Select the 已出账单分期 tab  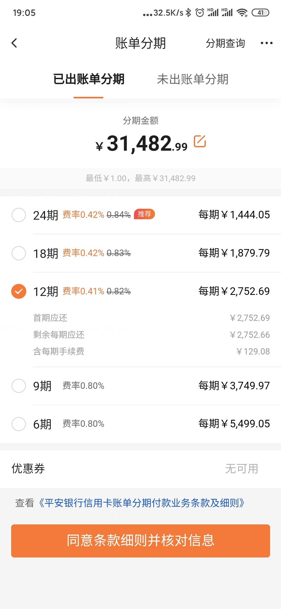pyautogui.click(x=89, y=79)
